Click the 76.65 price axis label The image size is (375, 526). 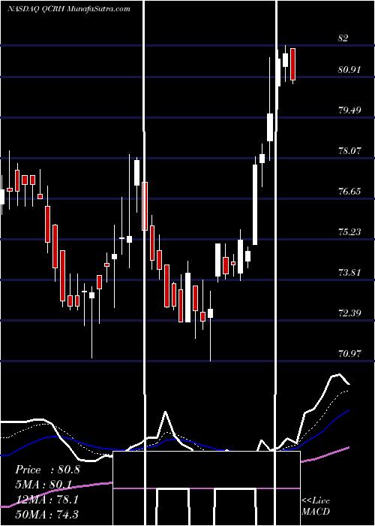coord(349,191)
